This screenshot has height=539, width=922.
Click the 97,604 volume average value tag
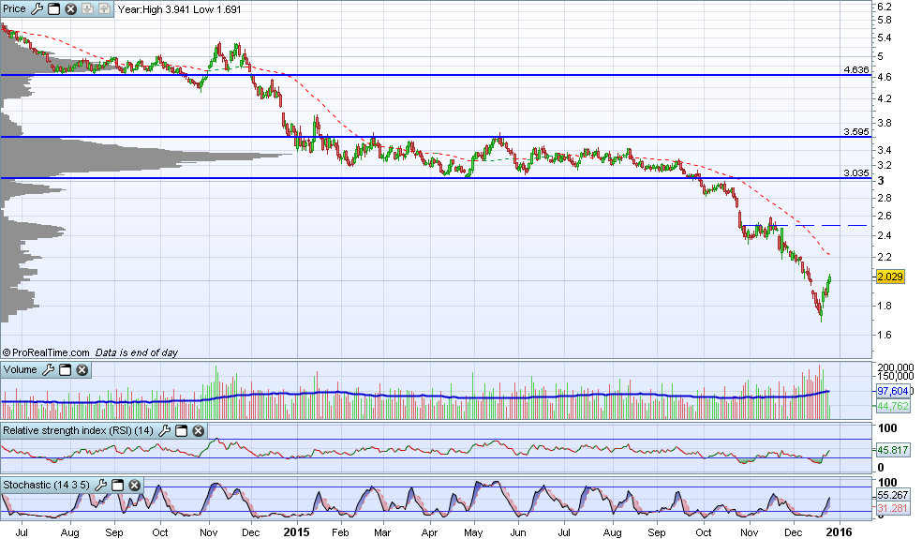pyautogui.click(x=893, y=391)
